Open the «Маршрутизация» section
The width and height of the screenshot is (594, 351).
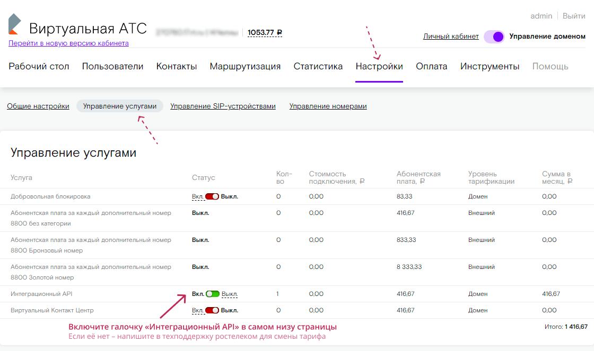[245, 66]
